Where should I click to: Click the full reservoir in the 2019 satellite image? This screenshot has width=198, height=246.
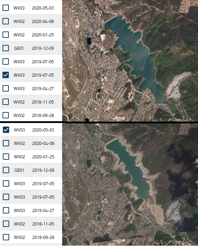135,53
